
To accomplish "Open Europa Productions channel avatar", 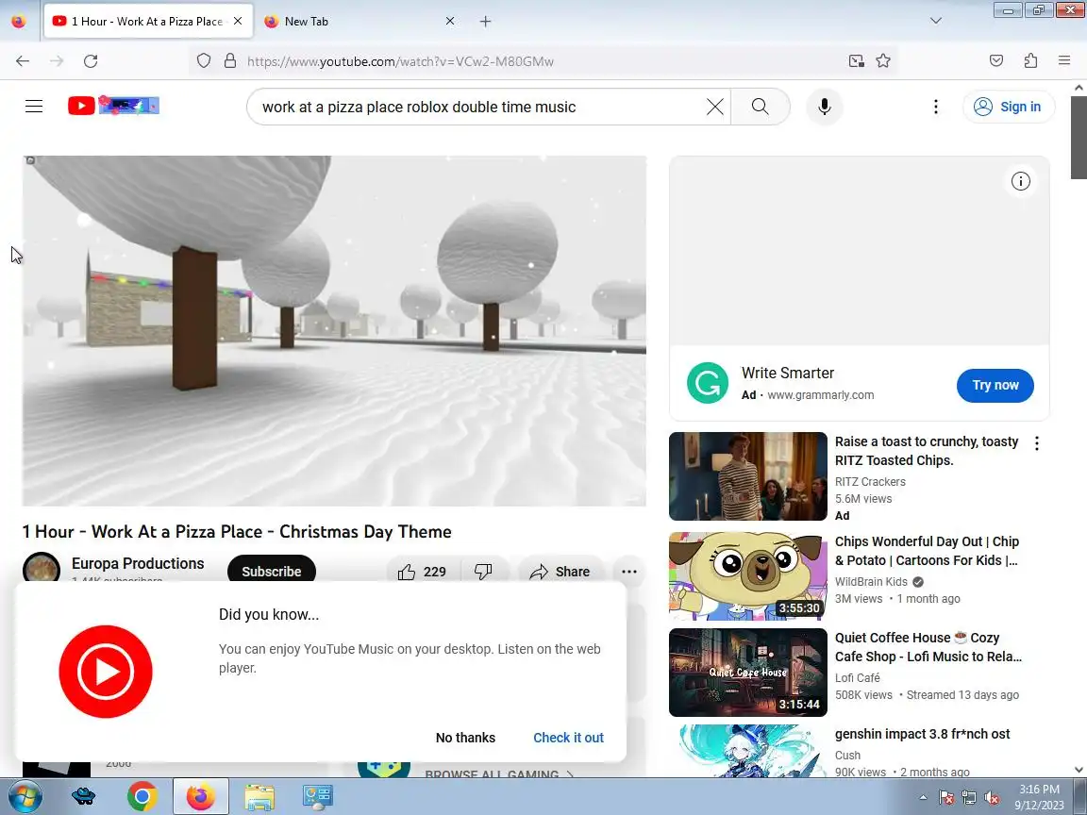I will 42,568.
